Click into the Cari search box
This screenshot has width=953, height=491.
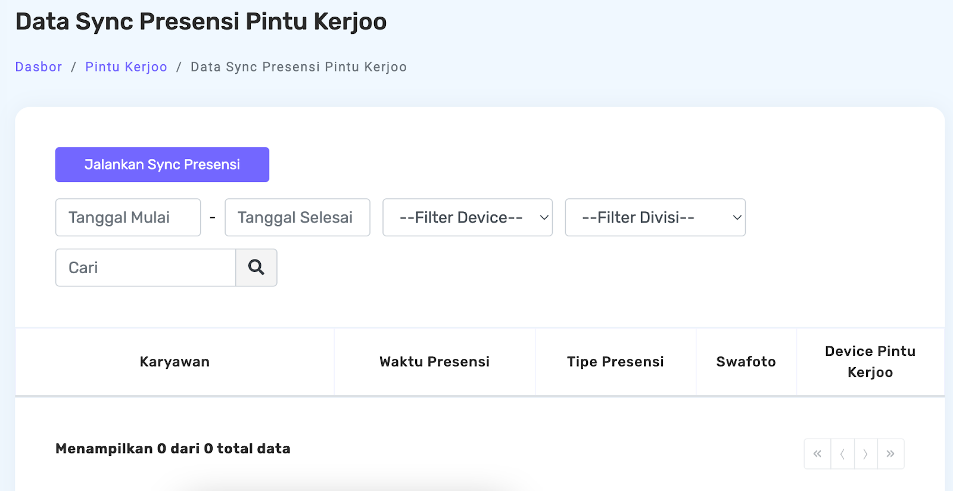pos(145,267)
